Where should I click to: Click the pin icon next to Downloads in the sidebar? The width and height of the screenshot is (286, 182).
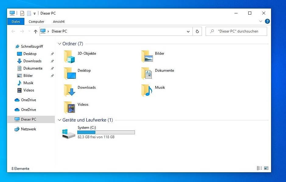point(52,61)
